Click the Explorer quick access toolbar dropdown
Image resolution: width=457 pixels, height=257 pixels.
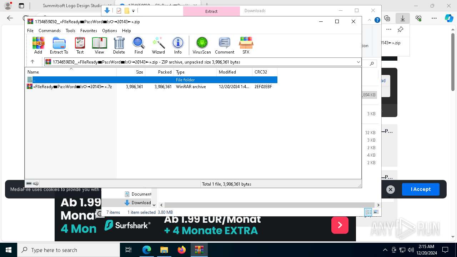coord(133,11)
